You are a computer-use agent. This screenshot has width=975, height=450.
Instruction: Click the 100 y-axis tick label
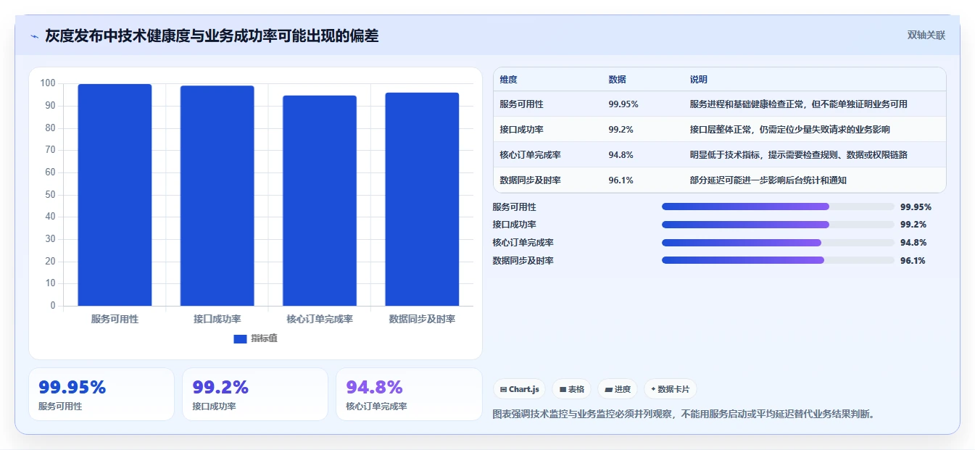[48, 83]
